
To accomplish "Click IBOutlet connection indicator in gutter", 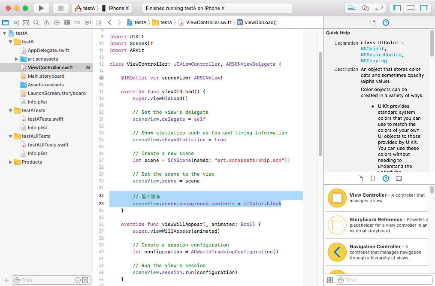I will point(102,78).
